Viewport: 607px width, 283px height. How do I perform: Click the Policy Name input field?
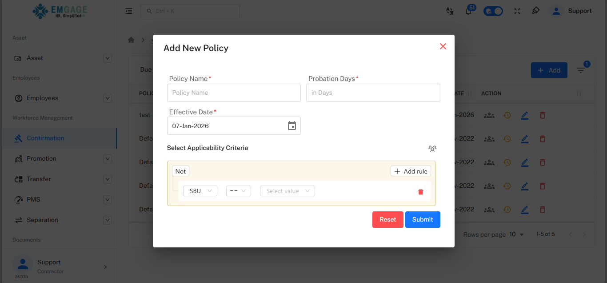click(234, 93)
